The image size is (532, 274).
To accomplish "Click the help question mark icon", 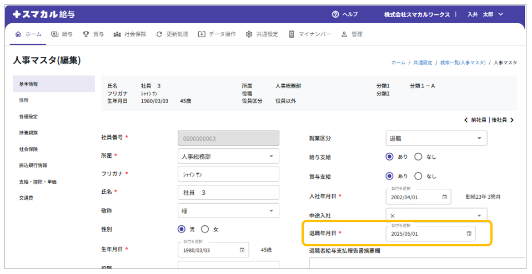I will [x=335, y=14].
